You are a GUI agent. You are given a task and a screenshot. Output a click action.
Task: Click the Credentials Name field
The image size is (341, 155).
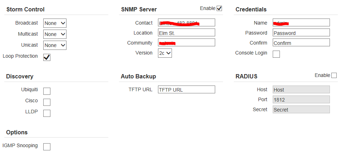301,23
